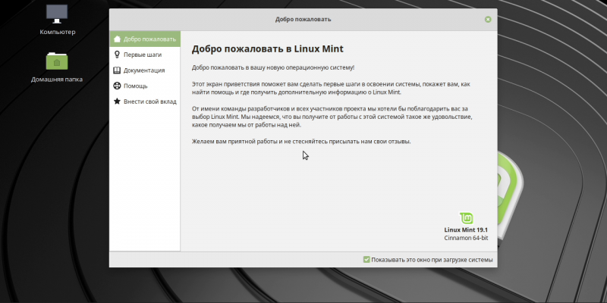607x303 pixels.
Task: Click the star icon for Внести свой вклад
Action: pos(117,102)
